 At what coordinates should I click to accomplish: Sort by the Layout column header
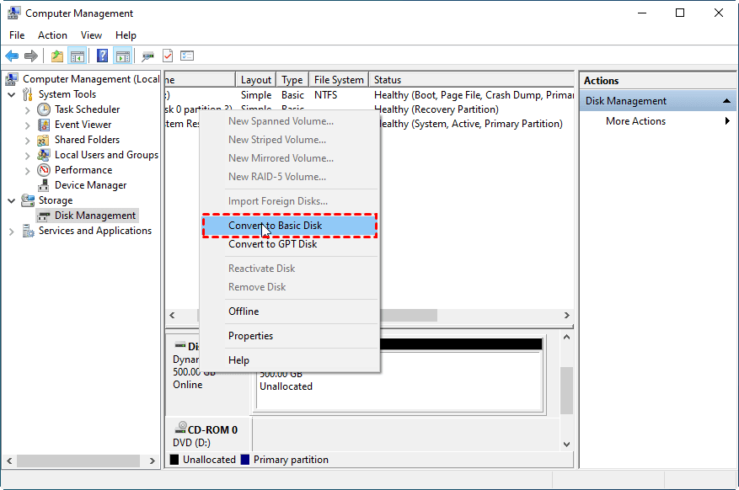coord(256,80)
